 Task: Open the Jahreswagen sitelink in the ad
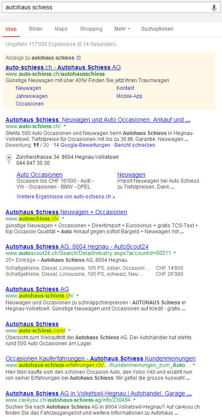coord(31,96)
